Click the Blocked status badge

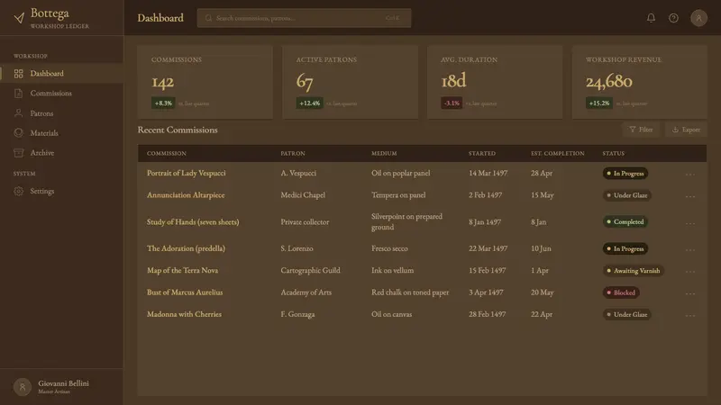(621, 292)
